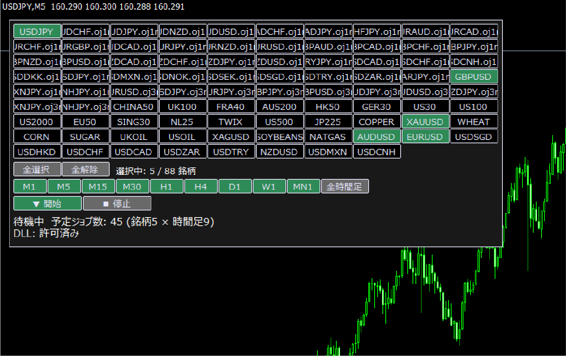Viewport: 566px width, 356px height.
Task: Select the UKOIL symbol
Action: tap(134, 137)
